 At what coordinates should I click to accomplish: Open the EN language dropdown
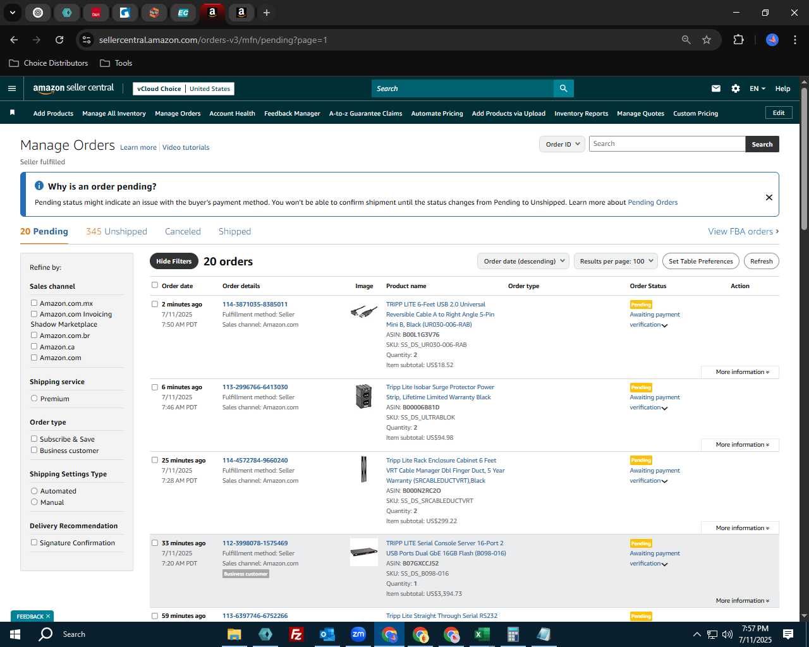pos(757,88)
